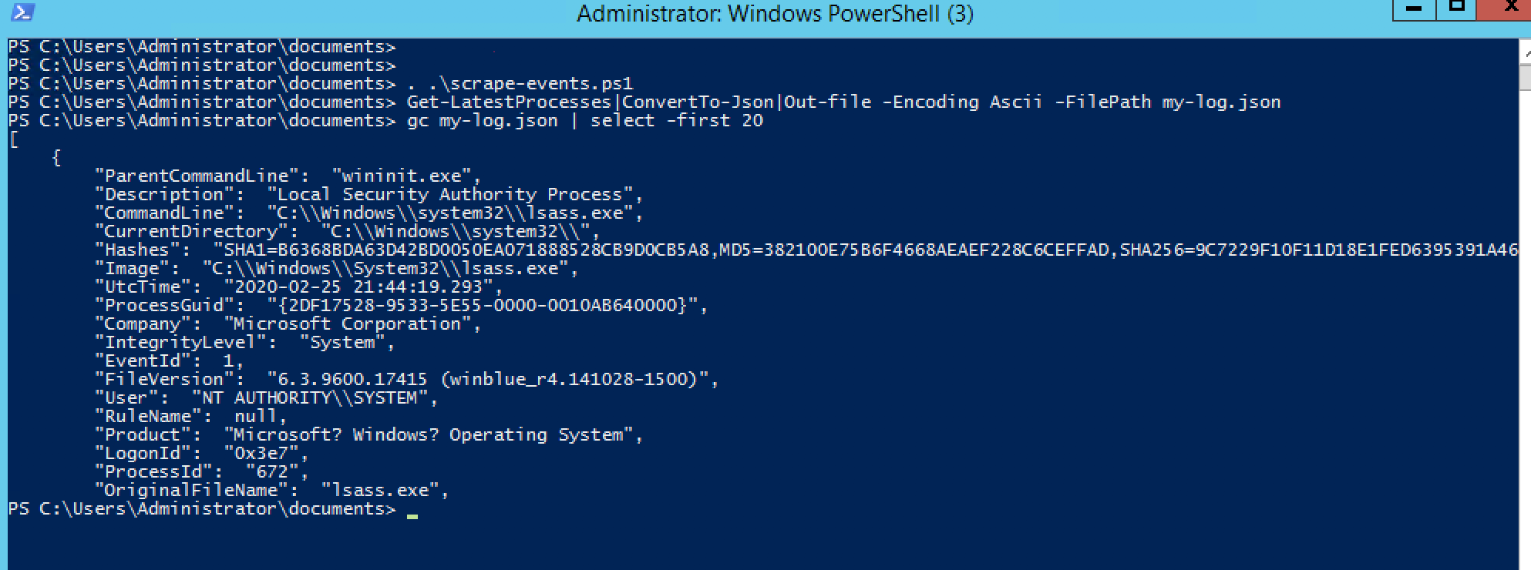
Task: Click the "FileVersion" winblue line
Action: 406,380
